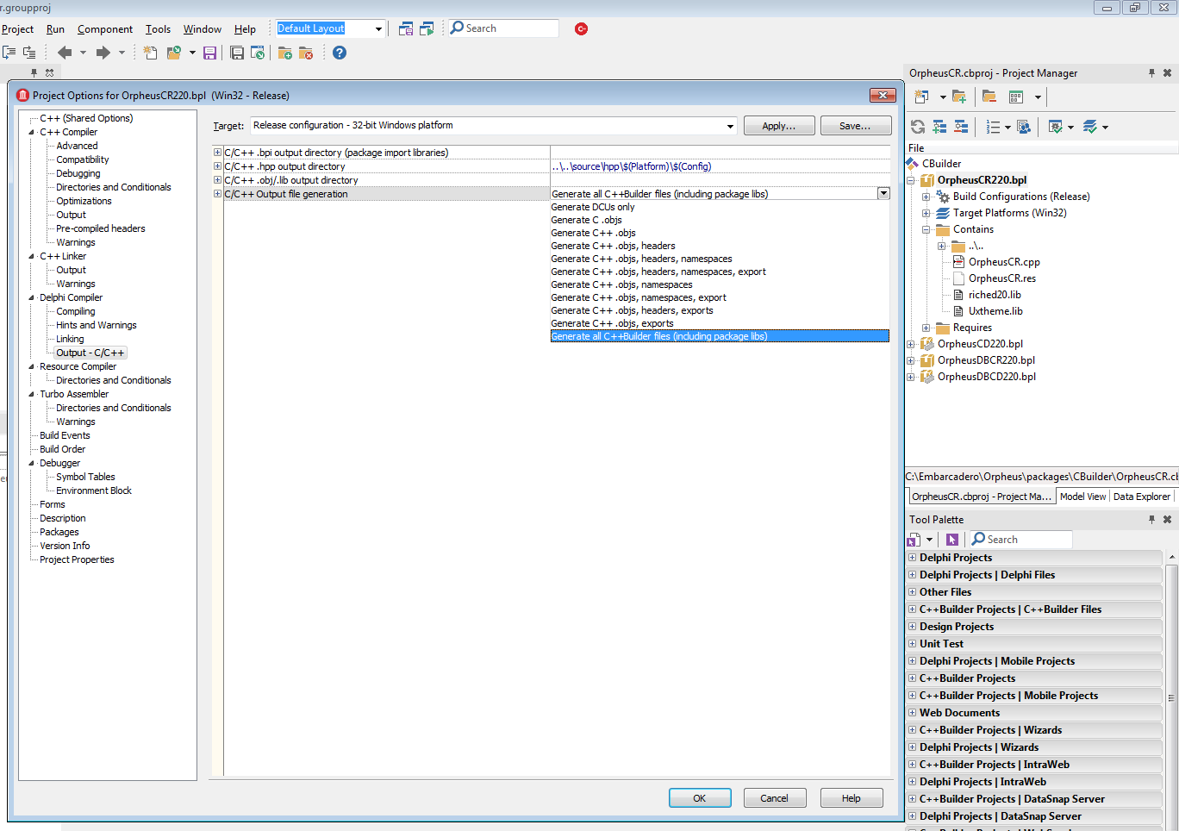Expand the .bpi output directory option

coord(217,153)
